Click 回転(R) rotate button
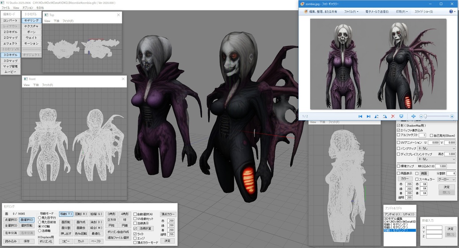Viewport: 459px width, 248px height. (81, 214)
